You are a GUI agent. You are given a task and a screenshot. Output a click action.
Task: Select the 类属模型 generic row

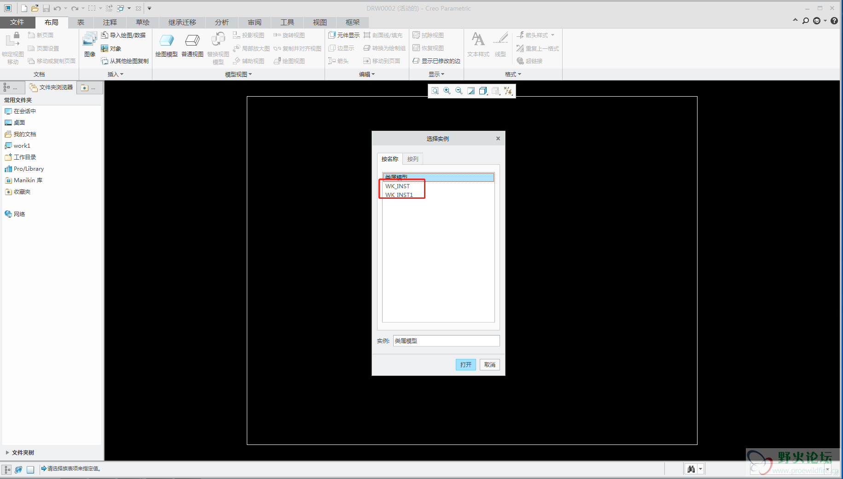coord(438,177)
